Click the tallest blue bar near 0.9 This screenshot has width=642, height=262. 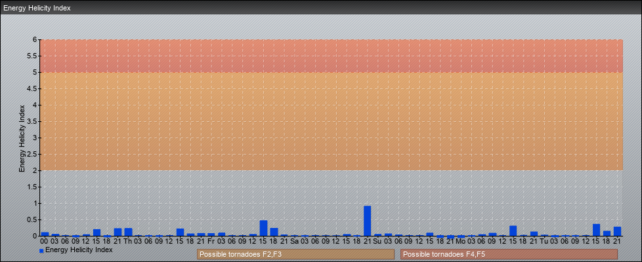point(367,221)
